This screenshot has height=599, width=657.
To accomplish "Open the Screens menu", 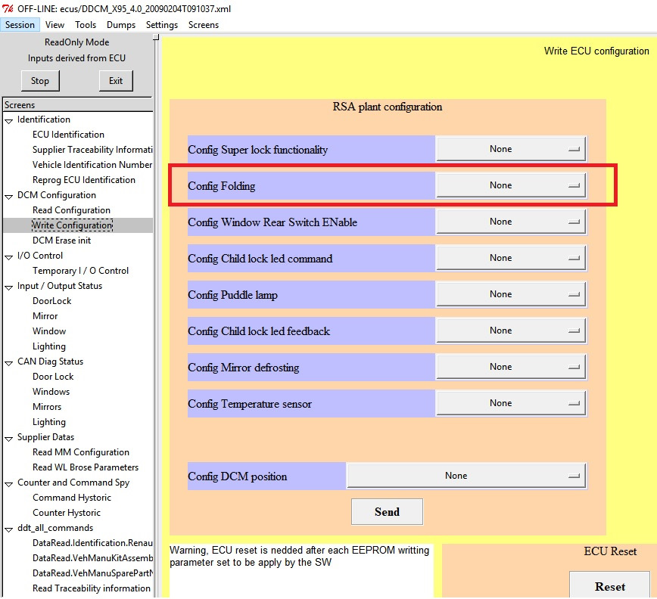I will point(203,25).
